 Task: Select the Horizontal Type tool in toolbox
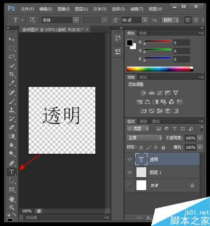[11, 172]
